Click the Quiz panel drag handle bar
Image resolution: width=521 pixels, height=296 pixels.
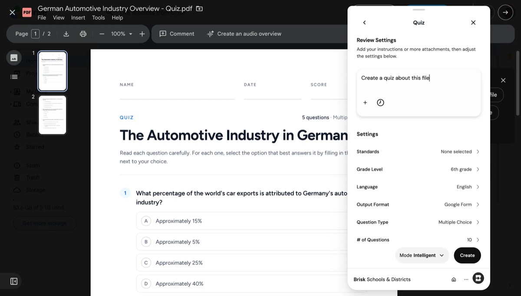pyautogui.click(x=419, y=10)
